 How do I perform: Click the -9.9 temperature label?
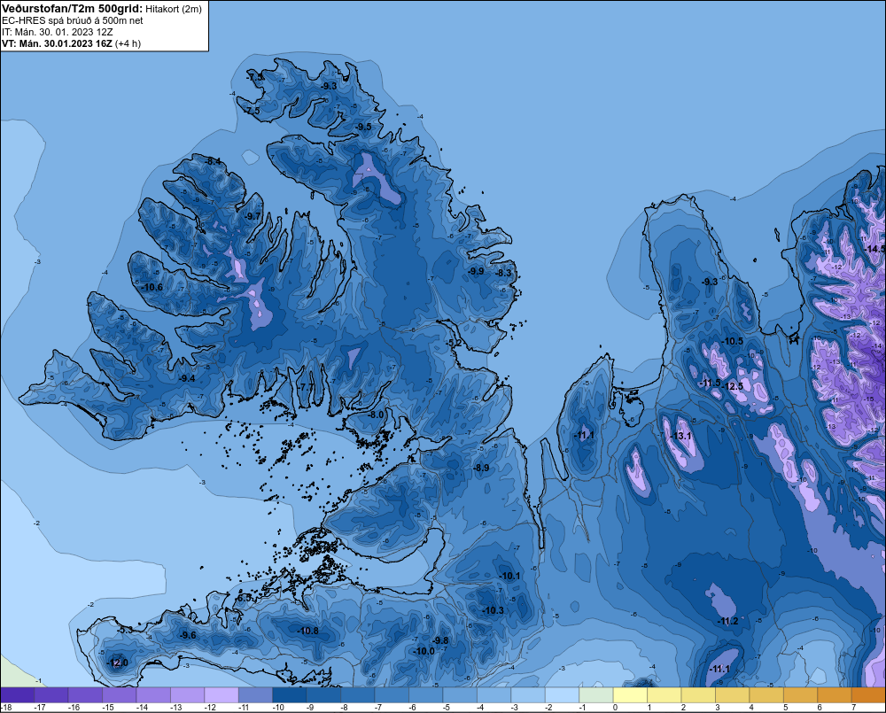[x=476, y=271]
